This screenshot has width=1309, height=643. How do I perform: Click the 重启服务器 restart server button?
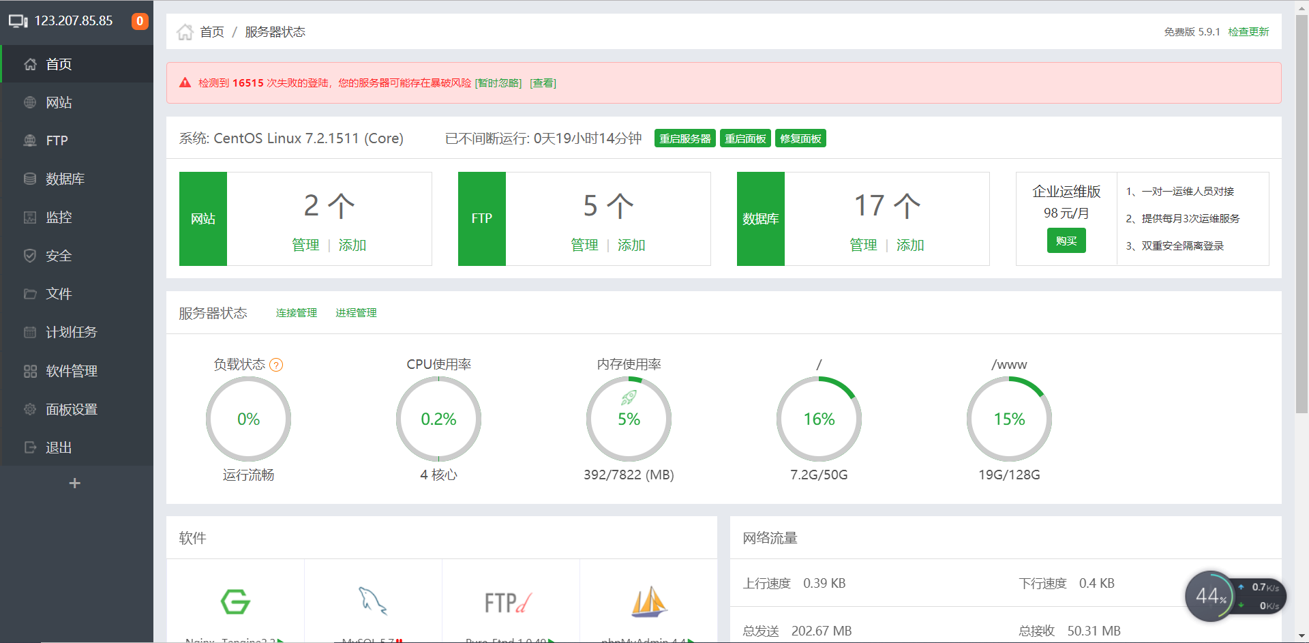pyautogui.click(x=684, y=138)
